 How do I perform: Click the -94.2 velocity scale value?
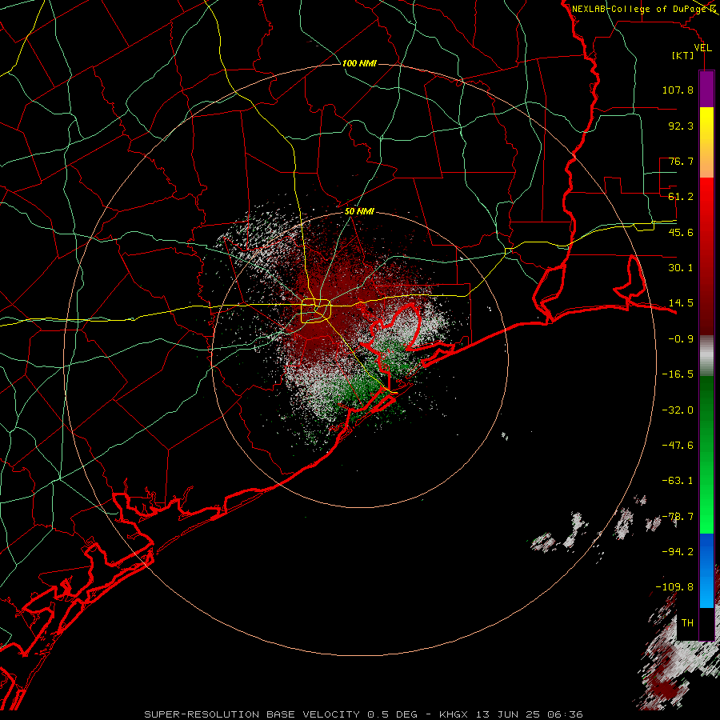coord(678,552)
